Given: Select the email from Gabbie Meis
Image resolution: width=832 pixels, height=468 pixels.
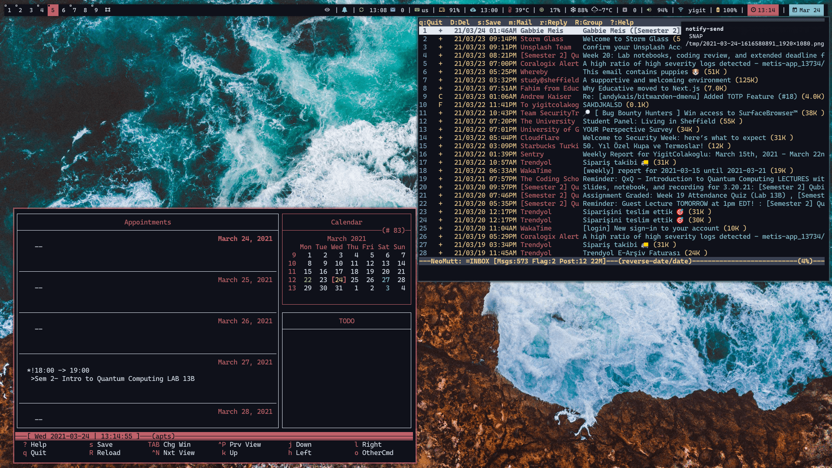Looking at the screenshot, I should (550, 31).
